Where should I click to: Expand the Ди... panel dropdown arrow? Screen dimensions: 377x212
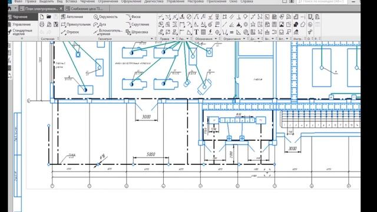[259, 39]
